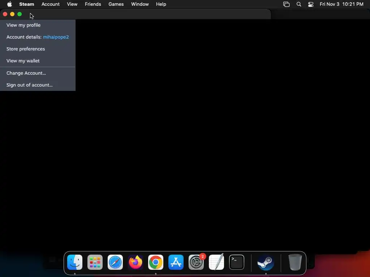Open Launchpad from the Dock
Screen dimensions: 370x277
95,262
